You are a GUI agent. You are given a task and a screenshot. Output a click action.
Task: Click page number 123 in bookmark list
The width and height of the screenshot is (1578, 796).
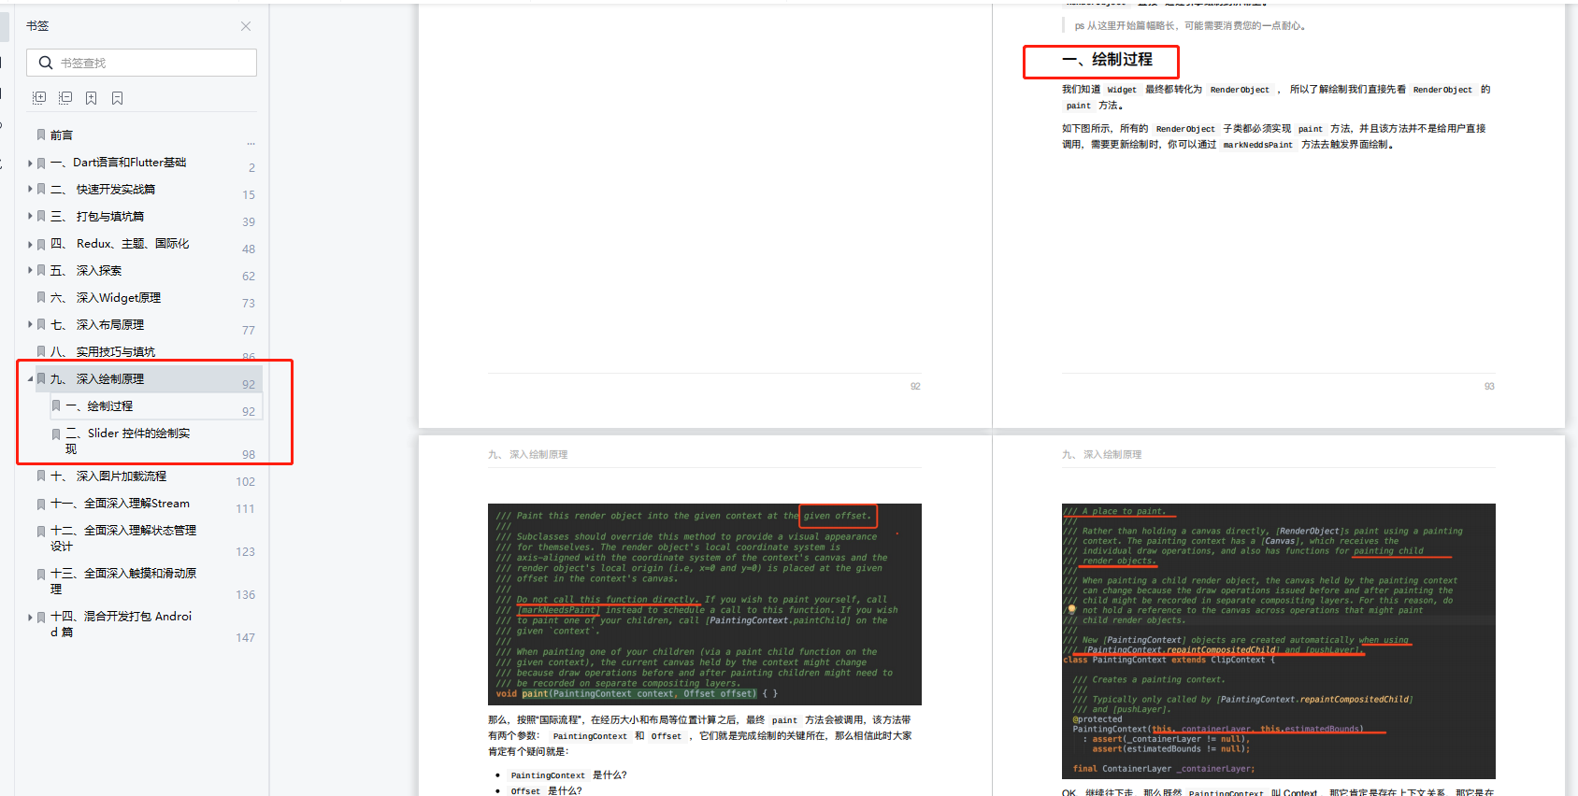pos(246,552)
